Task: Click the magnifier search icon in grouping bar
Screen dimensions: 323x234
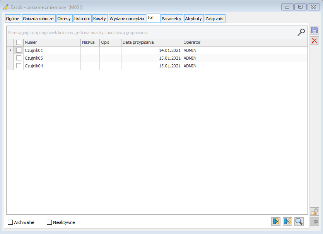Action: pyautogui.click(x=301, y=32)
